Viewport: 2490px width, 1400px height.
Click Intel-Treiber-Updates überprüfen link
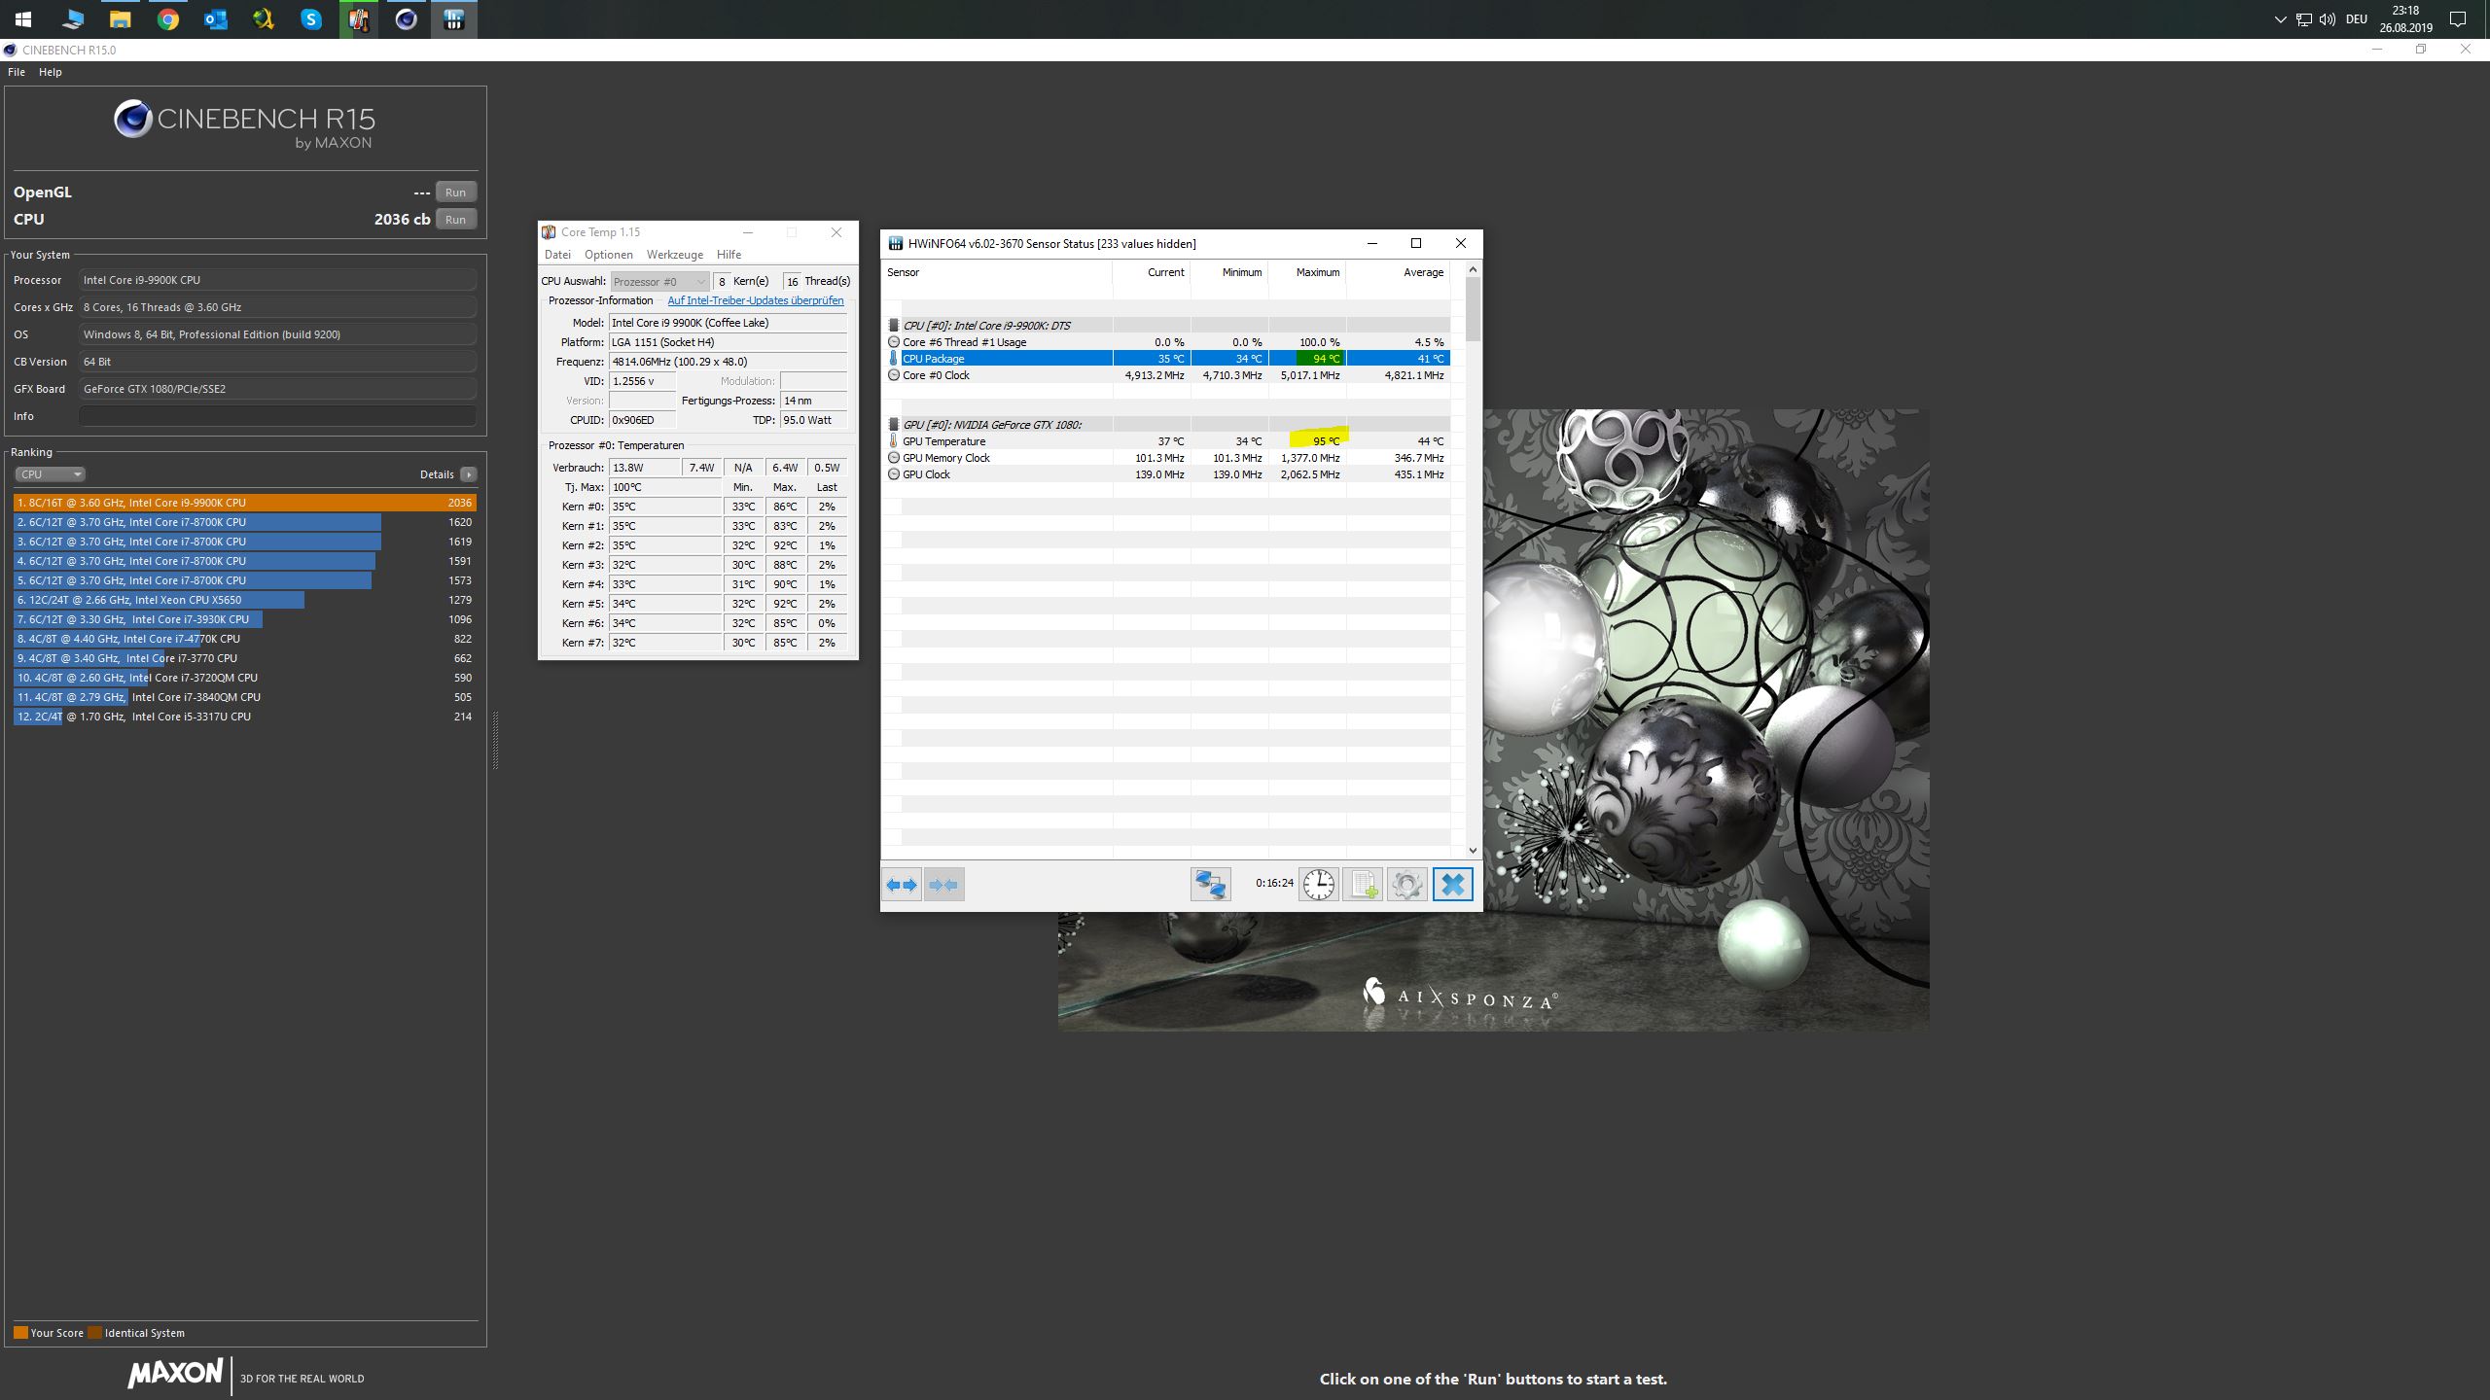coord(755,300)
